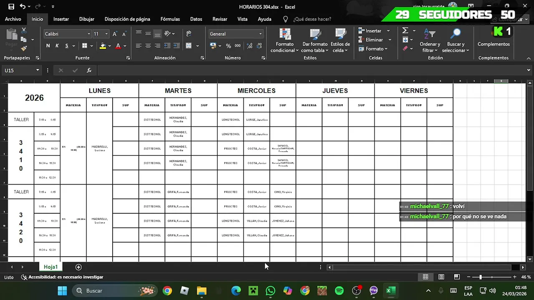Open the General number format dropdown
Screen dimensions: 534x300
click(260, 34)
